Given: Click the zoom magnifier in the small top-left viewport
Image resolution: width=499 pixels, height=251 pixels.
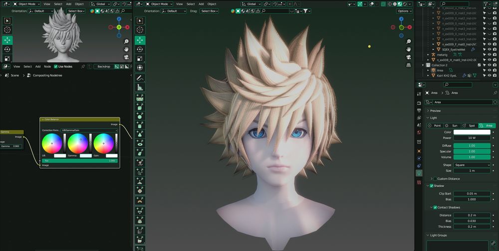Looking at the screenshot, I should coord(126,41).
